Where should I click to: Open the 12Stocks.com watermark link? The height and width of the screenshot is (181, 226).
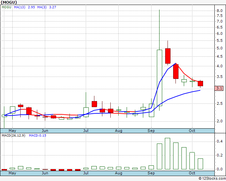pos(212,178)
